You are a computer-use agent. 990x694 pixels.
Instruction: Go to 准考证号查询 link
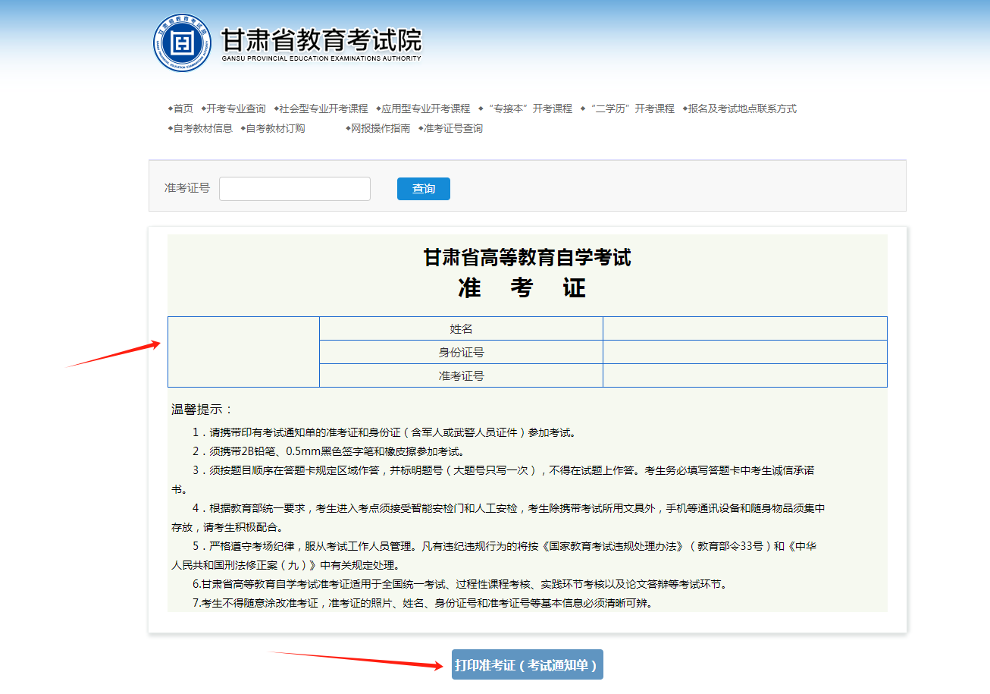coord(453,128)
